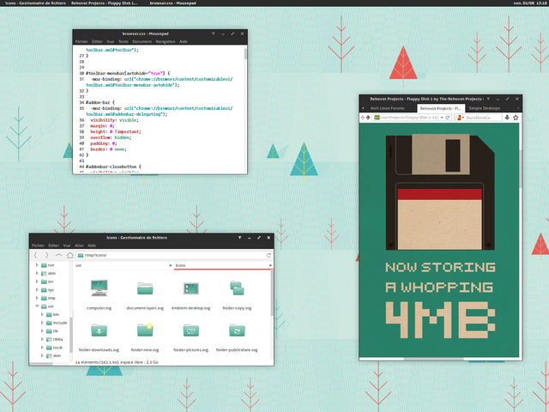
Task: Reload the /tmp/icons/ folder view
Action: 268,255
